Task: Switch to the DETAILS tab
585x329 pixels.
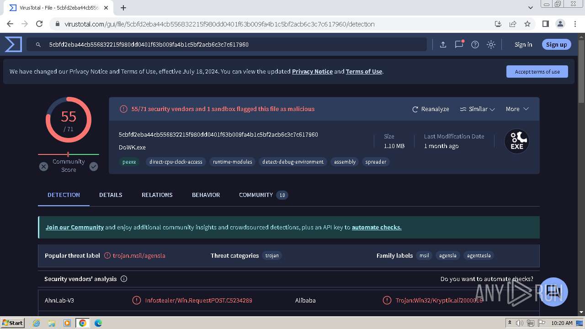Action: coord(111,195)
